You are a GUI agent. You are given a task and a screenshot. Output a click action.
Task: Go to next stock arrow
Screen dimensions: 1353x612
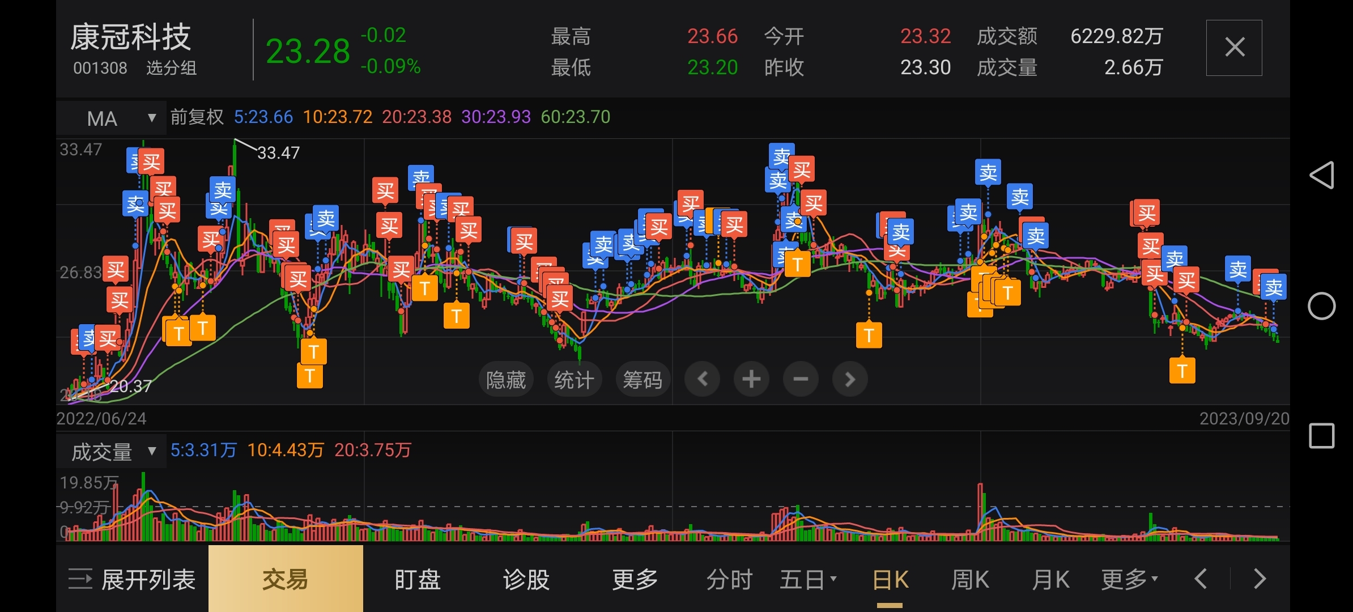tap(1260, 579)
